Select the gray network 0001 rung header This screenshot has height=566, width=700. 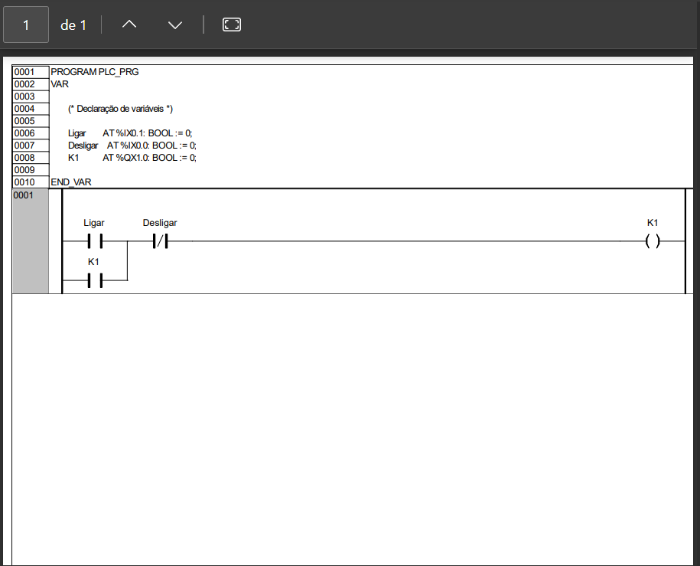point(31,241)
